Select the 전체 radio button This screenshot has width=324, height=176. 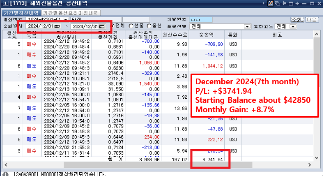(113, 26)
